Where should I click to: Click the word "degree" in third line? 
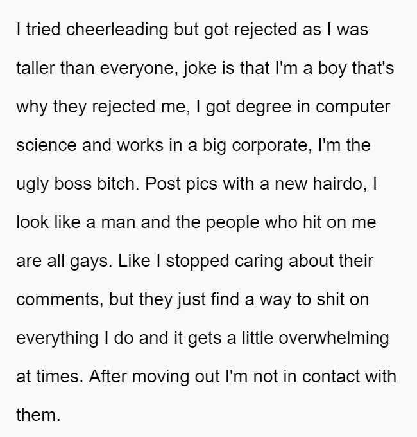coord(263,107)
